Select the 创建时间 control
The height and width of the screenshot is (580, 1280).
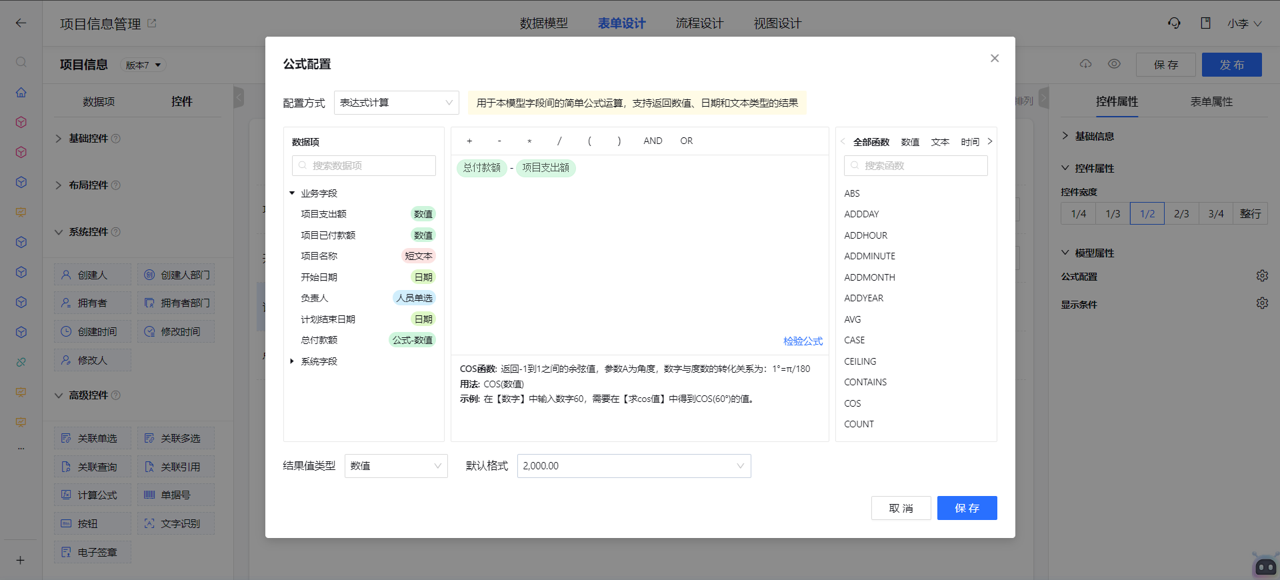coord(93,331)
